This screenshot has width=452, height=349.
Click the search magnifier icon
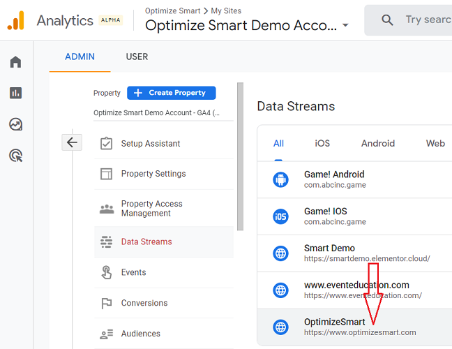(387, 20)
